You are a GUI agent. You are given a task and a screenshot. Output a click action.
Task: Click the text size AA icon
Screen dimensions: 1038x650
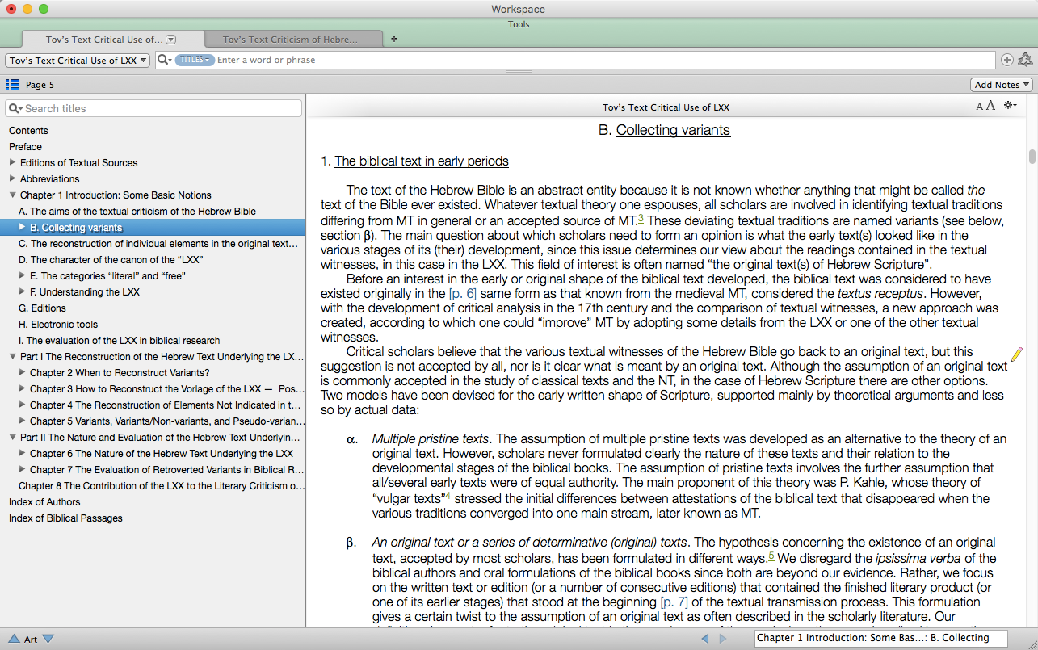[985, 106]
